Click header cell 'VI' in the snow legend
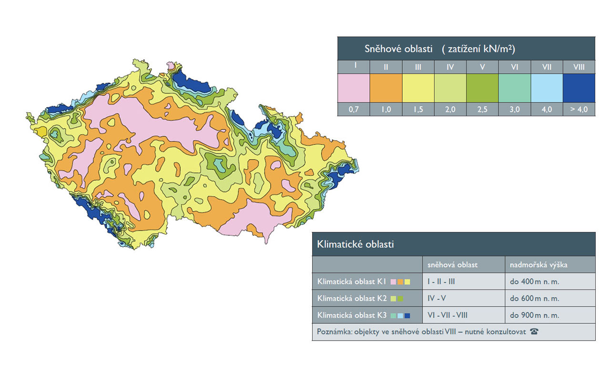Screen dimensions: 610x381 514,67
